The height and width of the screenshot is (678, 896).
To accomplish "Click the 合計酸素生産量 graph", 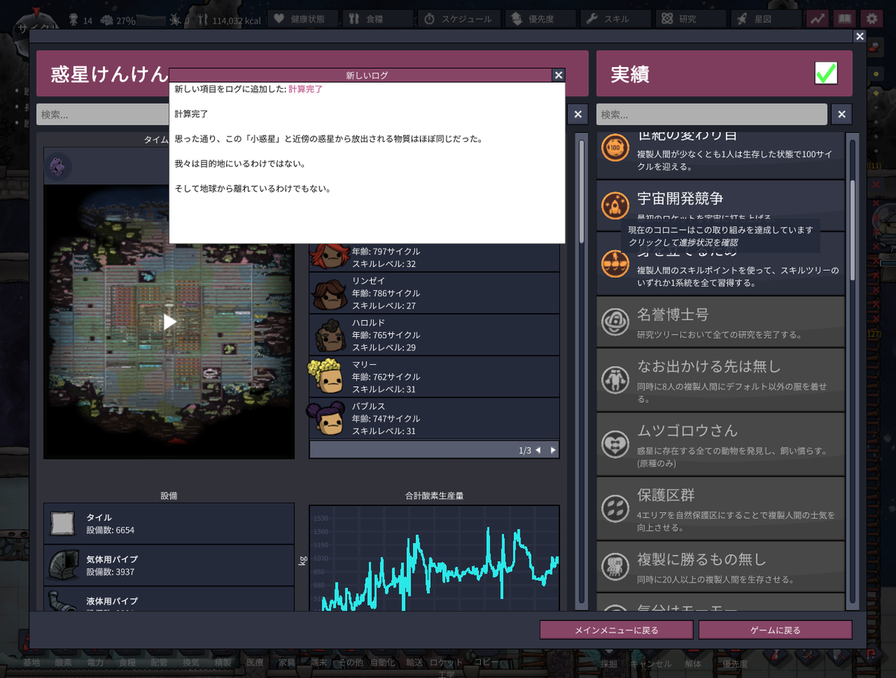I will (x=434, y=559).
